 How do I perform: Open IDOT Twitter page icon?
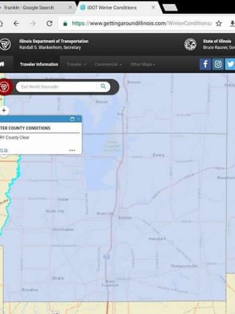(230, 64)
